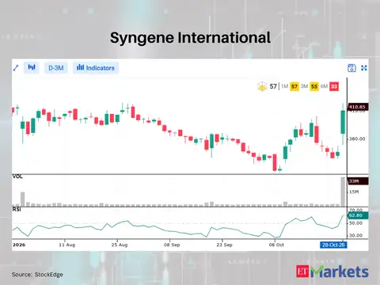This screenshot has height=285, width=380.
Task: Click the StockEdge score cube icon
Action: click(x=262, y=86)
